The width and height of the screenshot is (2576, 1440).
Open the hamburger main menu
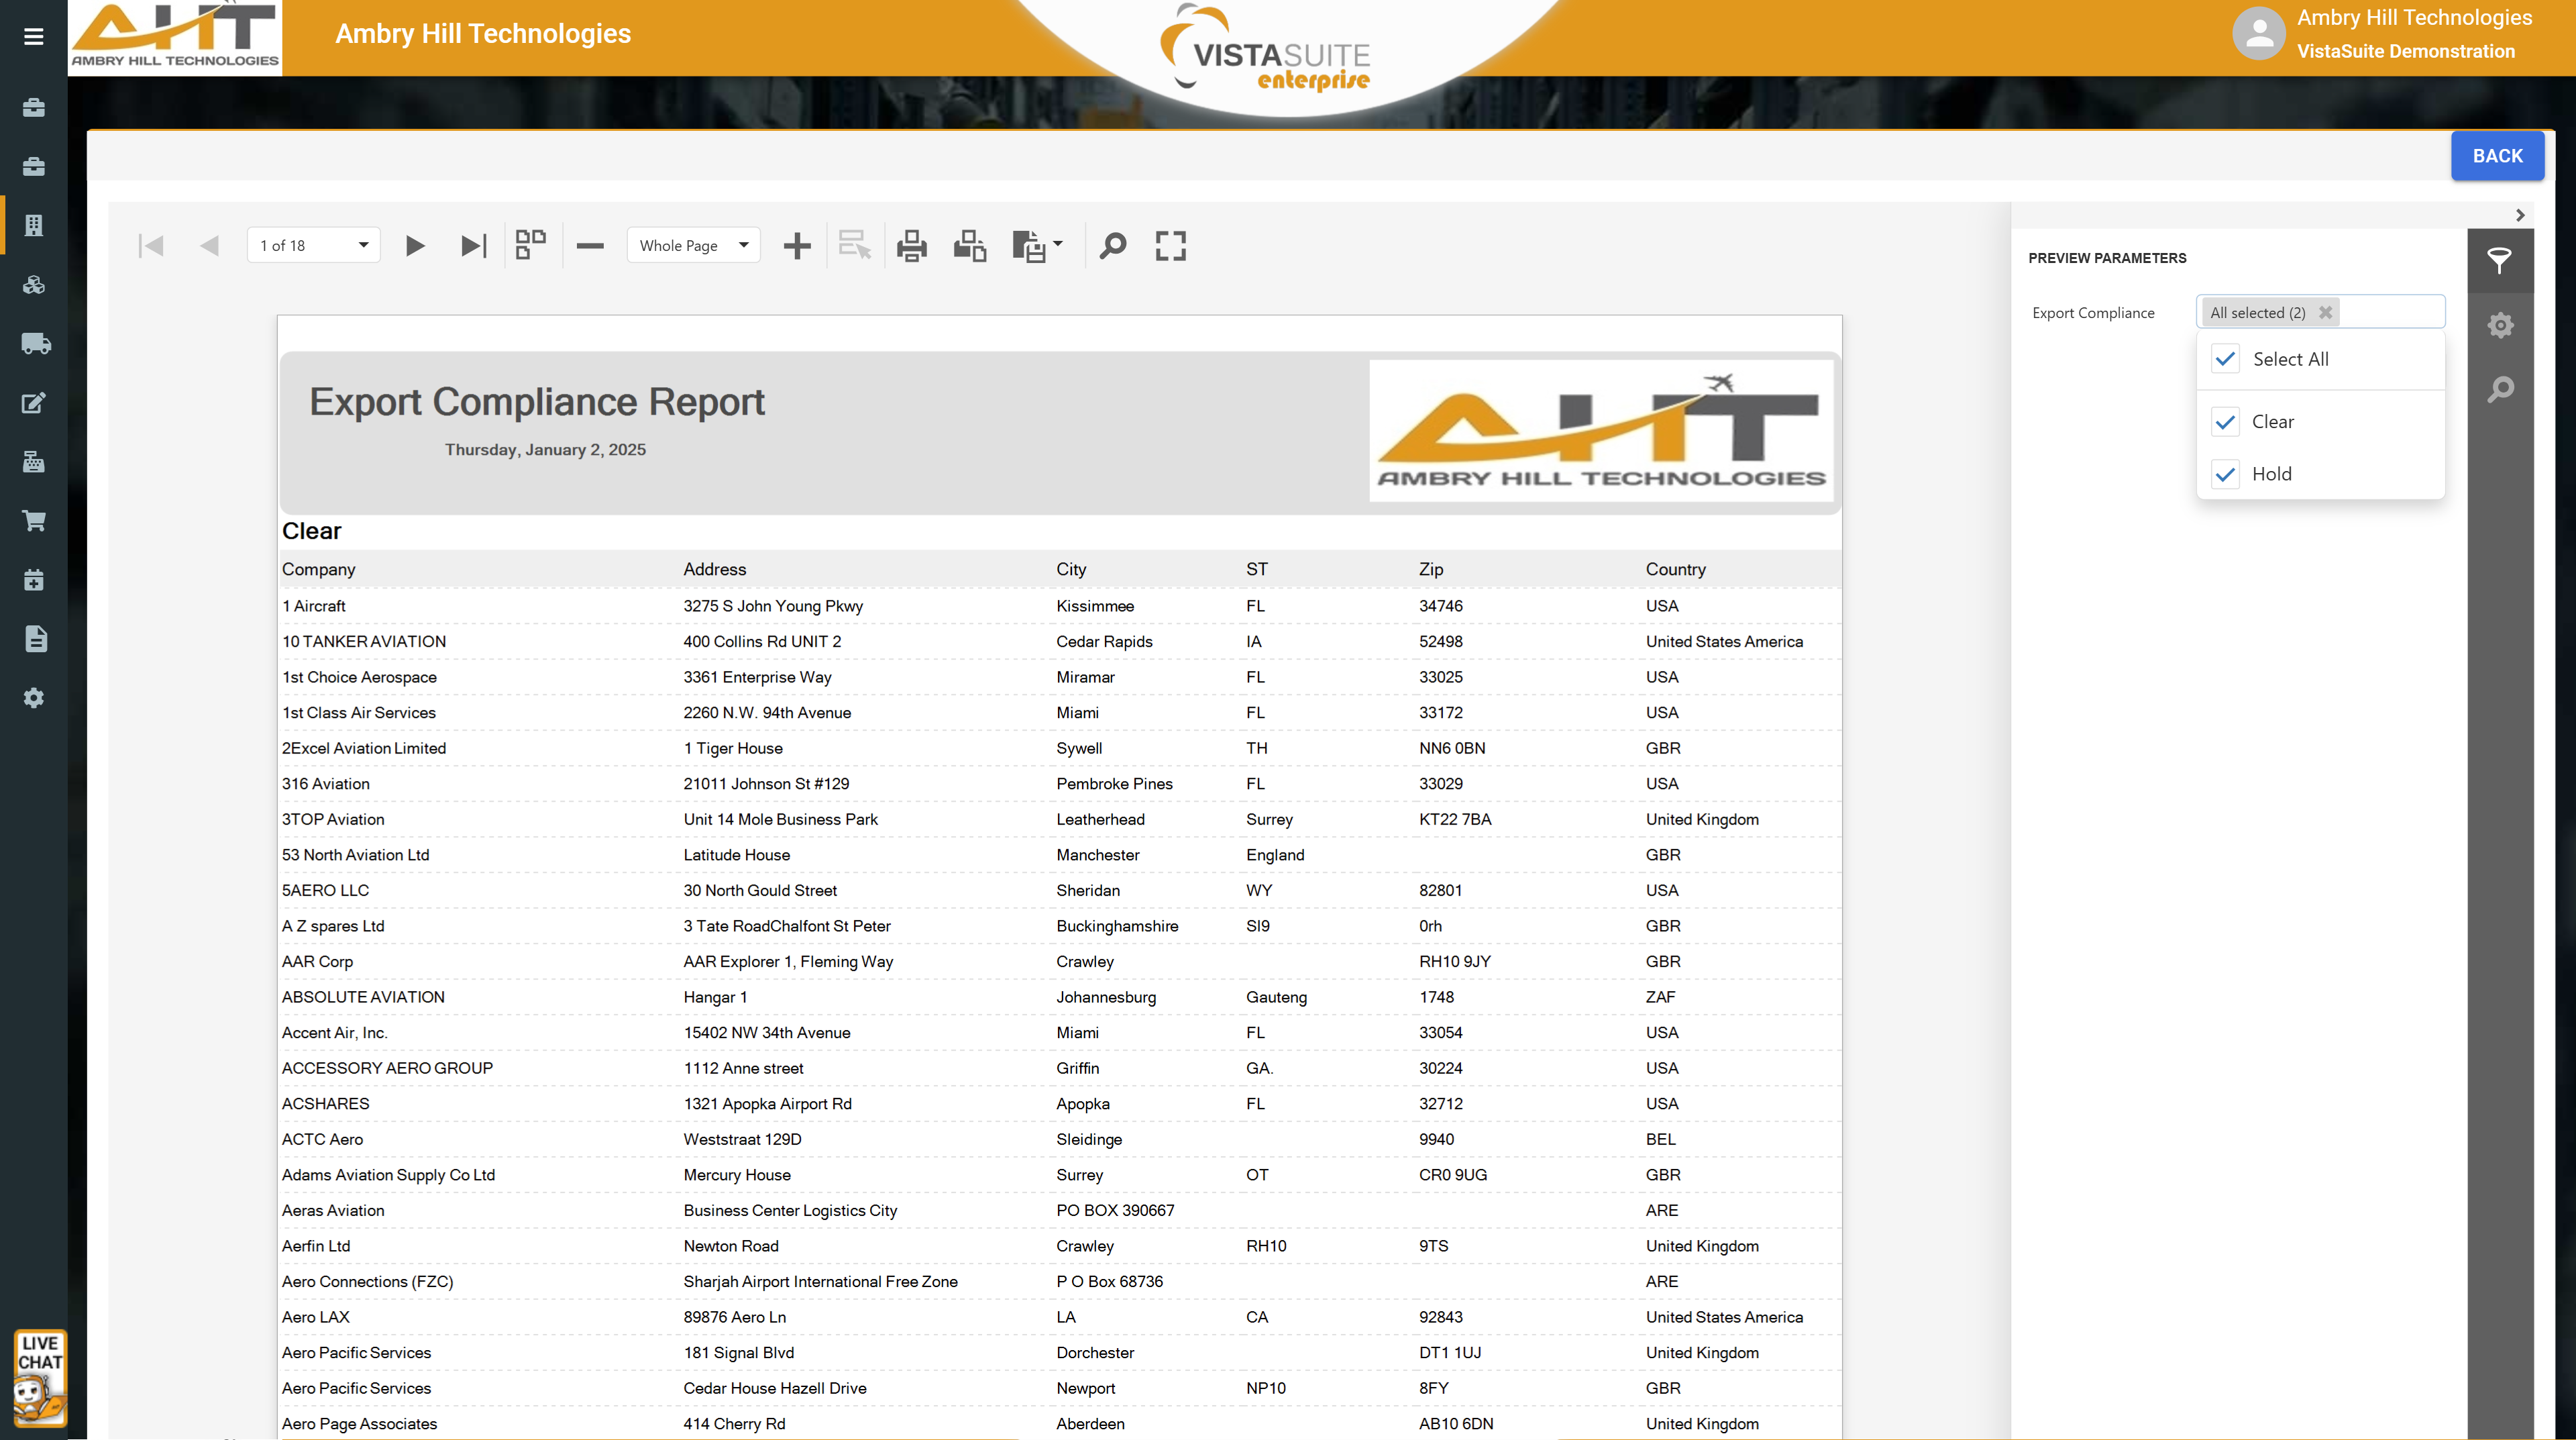[x=34, y=37]
